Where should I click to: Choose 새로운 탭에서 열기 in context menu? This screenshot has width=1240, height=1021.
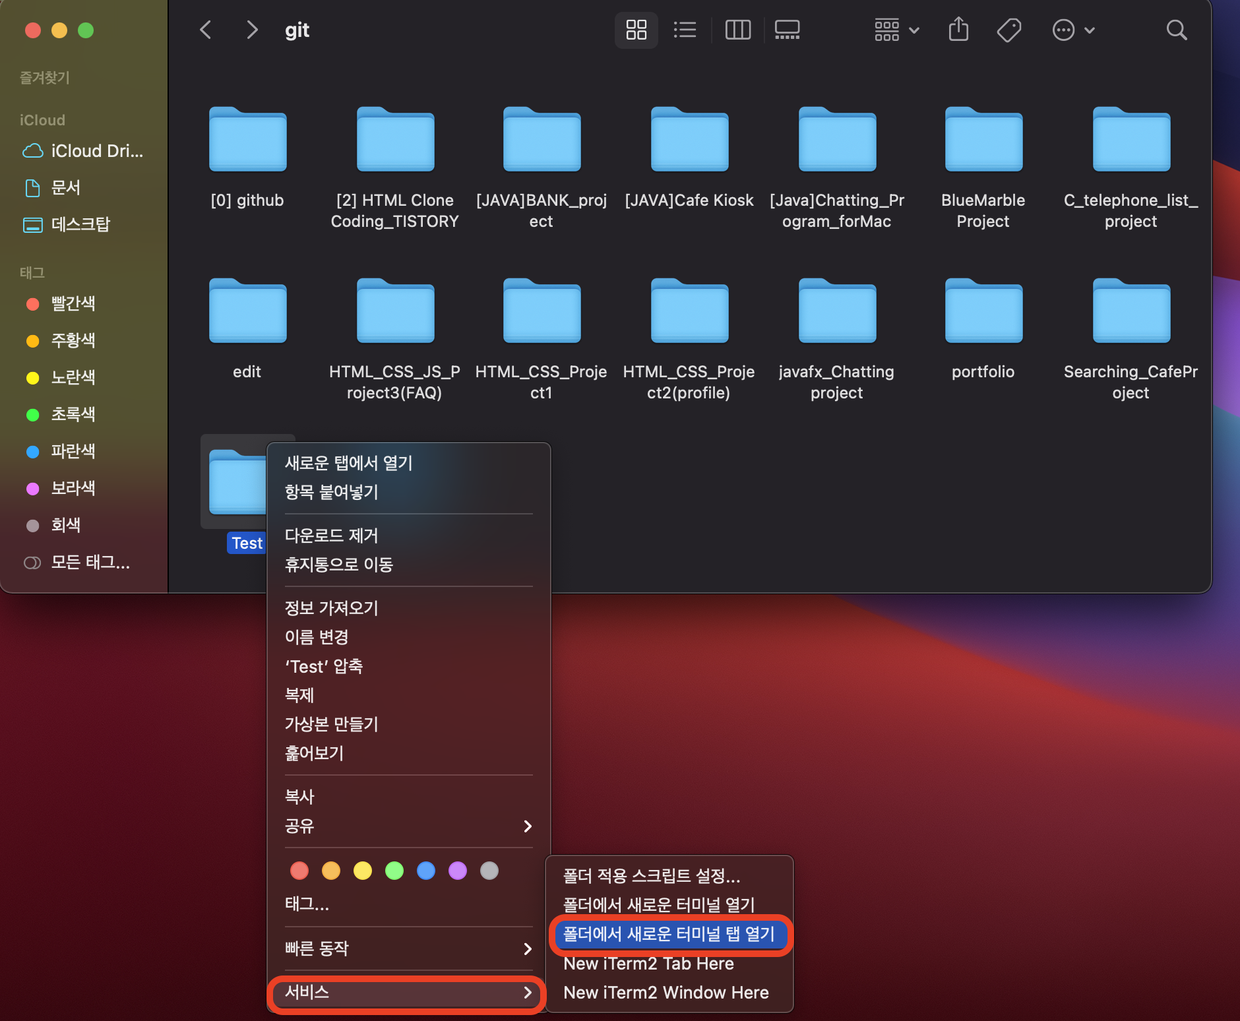tap(408, 463)
